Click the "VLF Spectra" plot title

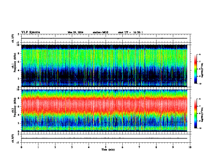(x=31, y=32)
